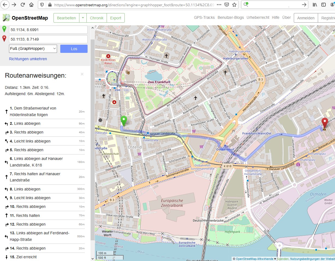Screen dimensions: 335x261
Task: Select step 6 Links abbiegen auf Hanauer Landstraße
Action: pos(45,162)
